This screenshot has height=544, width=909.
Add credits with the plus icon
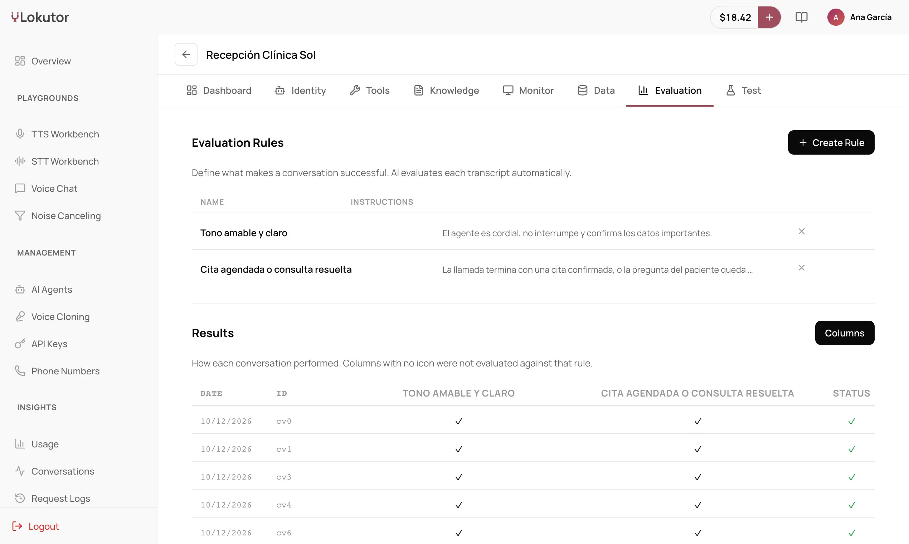click(769, 17)
